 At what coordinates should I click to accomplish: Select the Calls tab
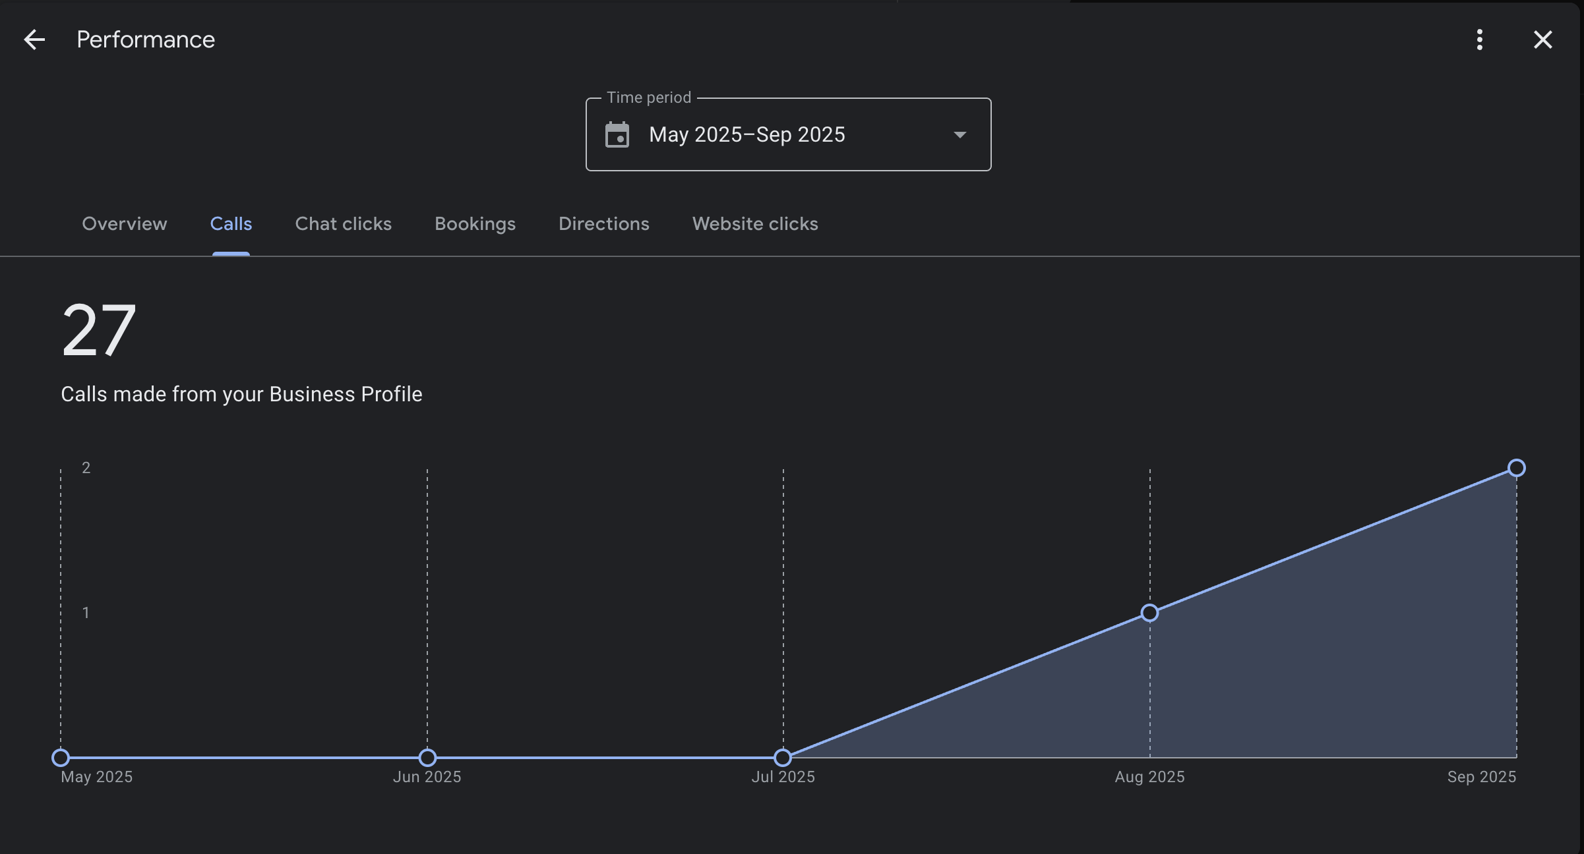click(231, 224)
